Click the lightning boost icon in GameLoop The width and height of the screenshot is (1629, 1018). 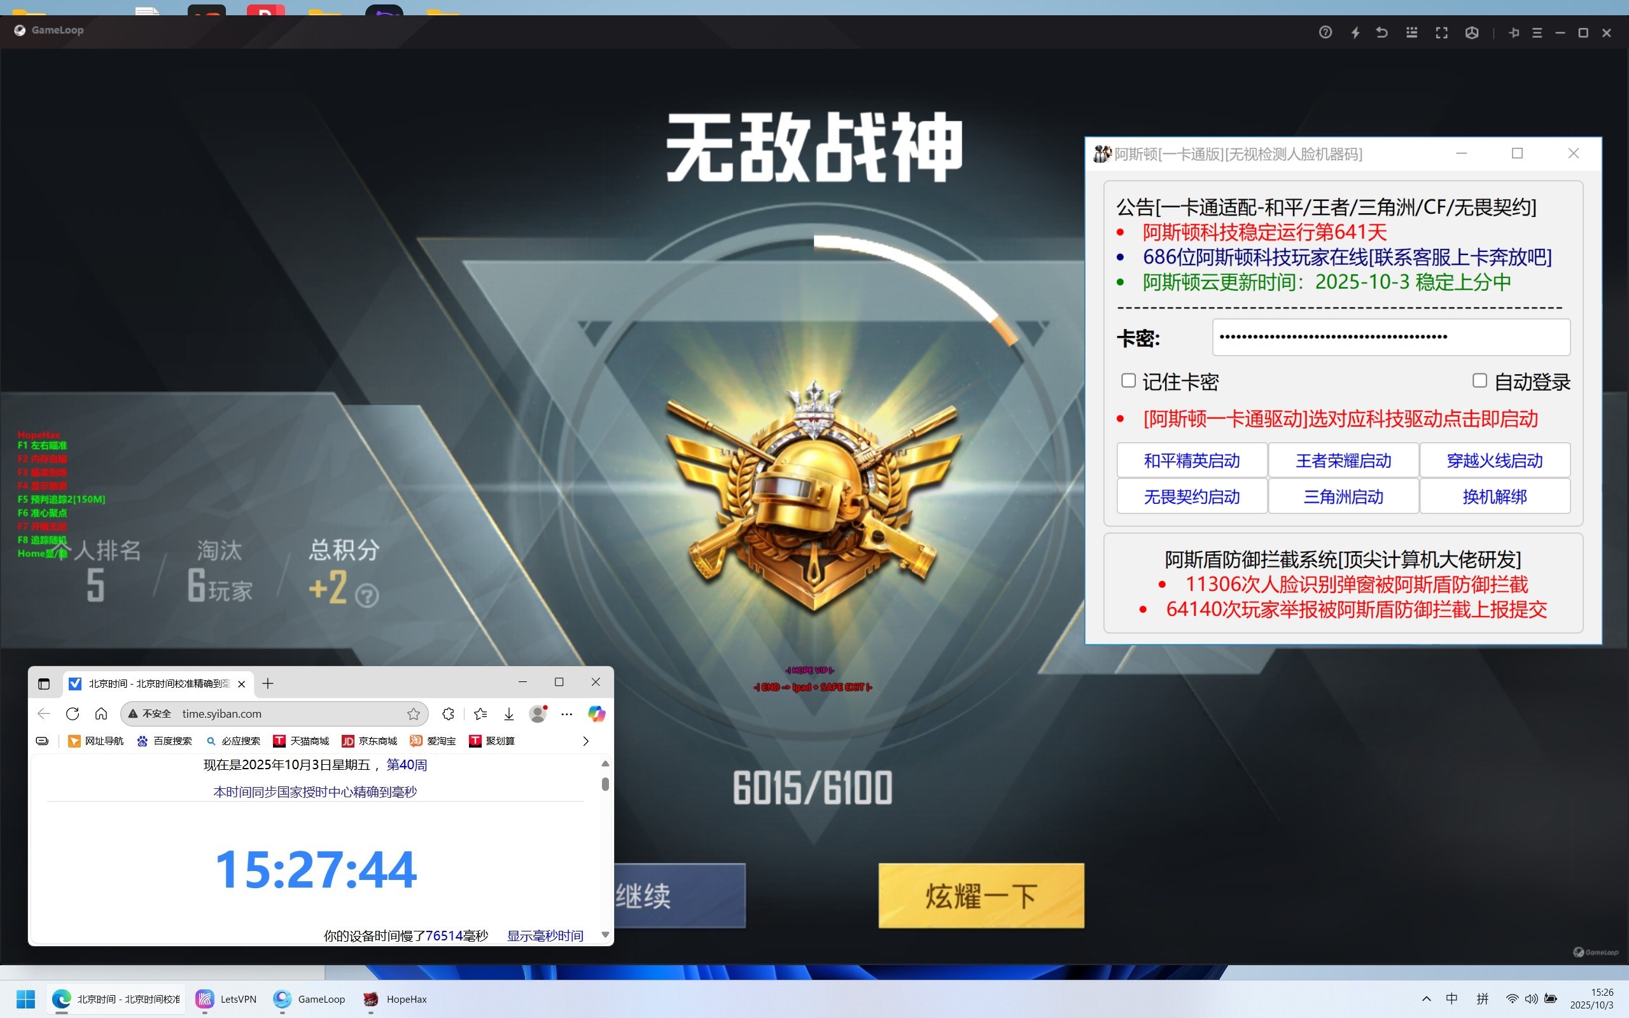click(1355, 32)
